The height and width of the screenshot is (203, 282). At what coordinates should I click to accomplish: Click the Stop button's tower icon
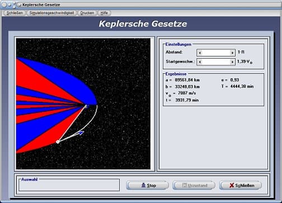point(143,185)
